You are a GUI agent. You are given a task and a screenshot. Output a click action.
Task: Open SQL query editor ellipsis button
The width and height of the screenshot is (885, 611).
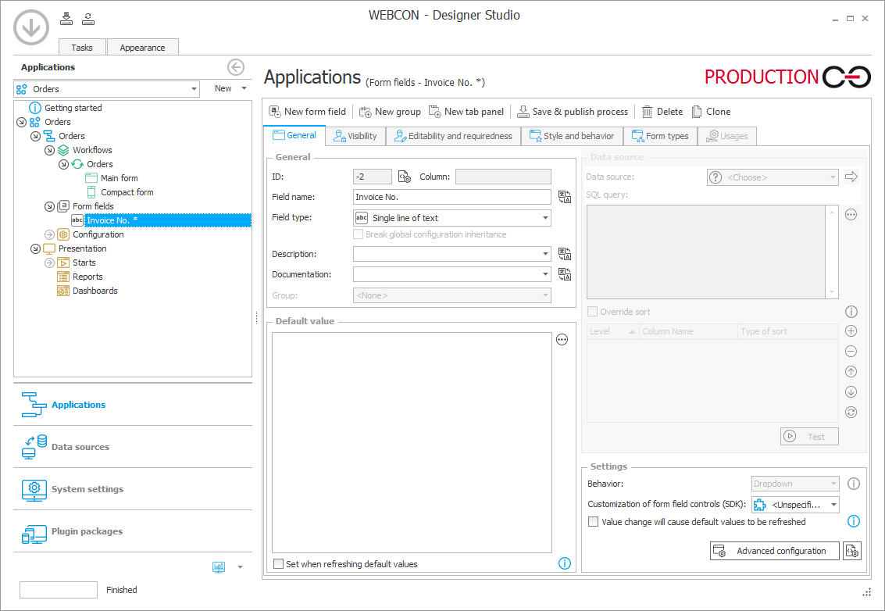(851, 215)
